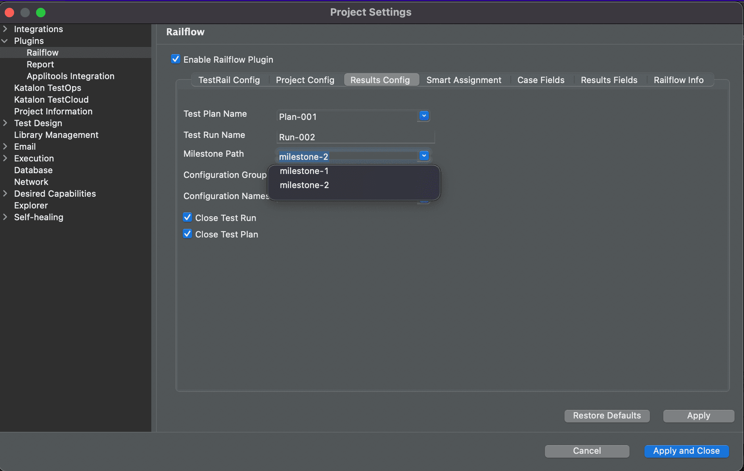Choose milestone-1 from the dropdown list
Image resolution: width=744 pixels, height=471 pixels.
304,171
